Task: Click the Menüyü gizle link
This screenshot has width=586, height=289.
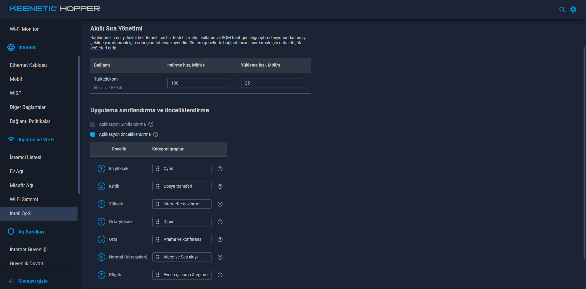Action: click(33, 281)
